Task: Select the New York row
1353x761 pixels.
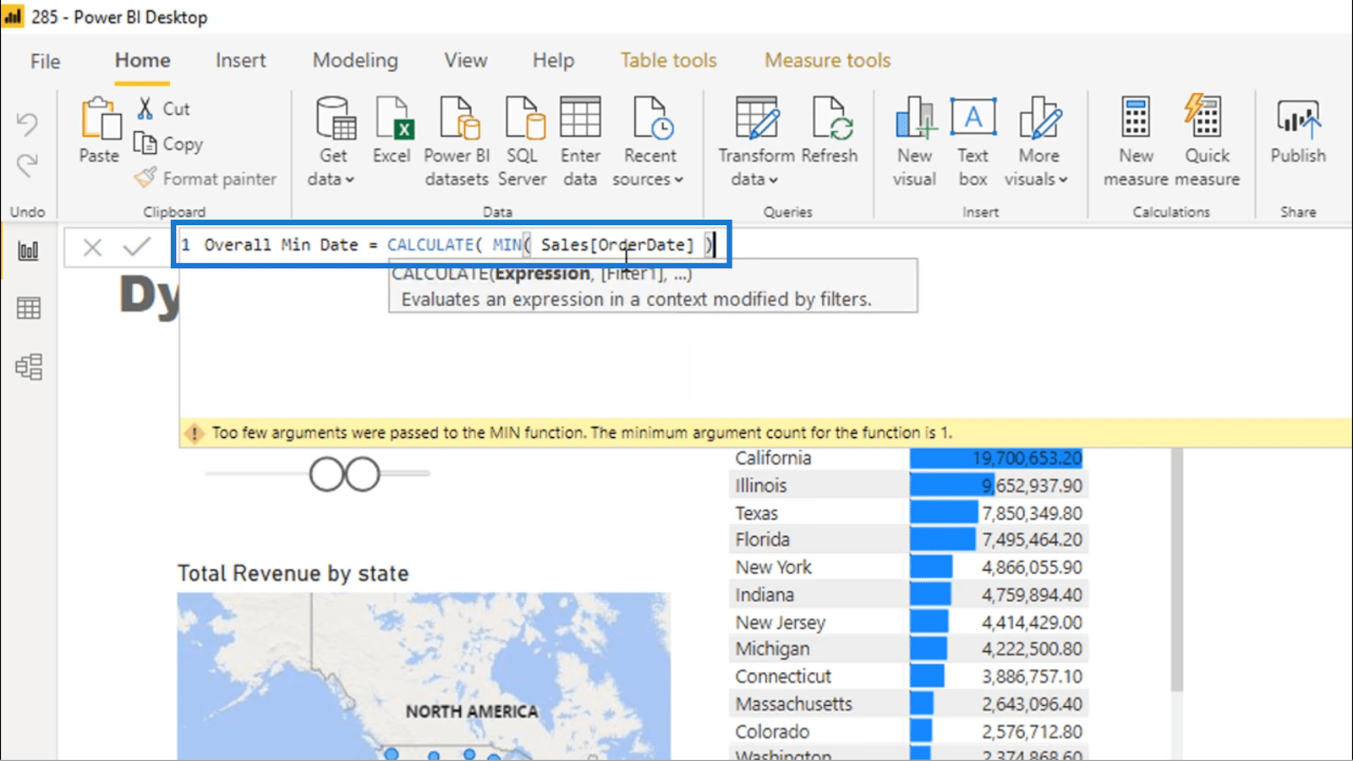Action: click(x=908, y=567)
